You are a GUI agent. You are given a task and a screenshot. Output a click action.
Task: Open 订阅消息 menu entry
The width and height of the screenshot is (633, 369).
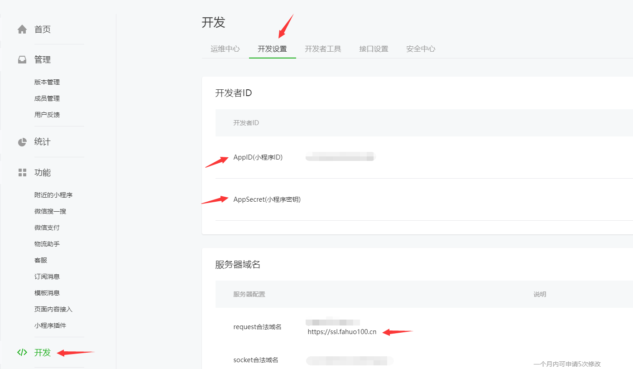47,277
